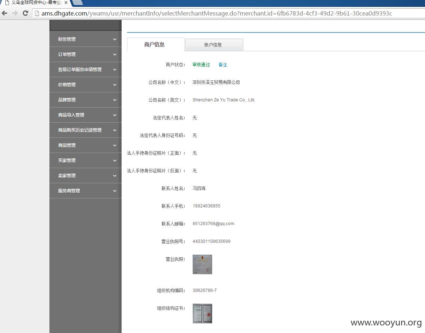The height and width of the screenshot is (333, 425).
Task: Expand the 卖家管理 chevron
Action: pos(115,176)
